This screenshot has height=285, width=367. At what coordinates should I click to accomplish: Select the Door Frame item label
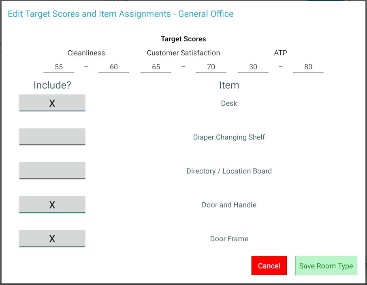point(229,239)
